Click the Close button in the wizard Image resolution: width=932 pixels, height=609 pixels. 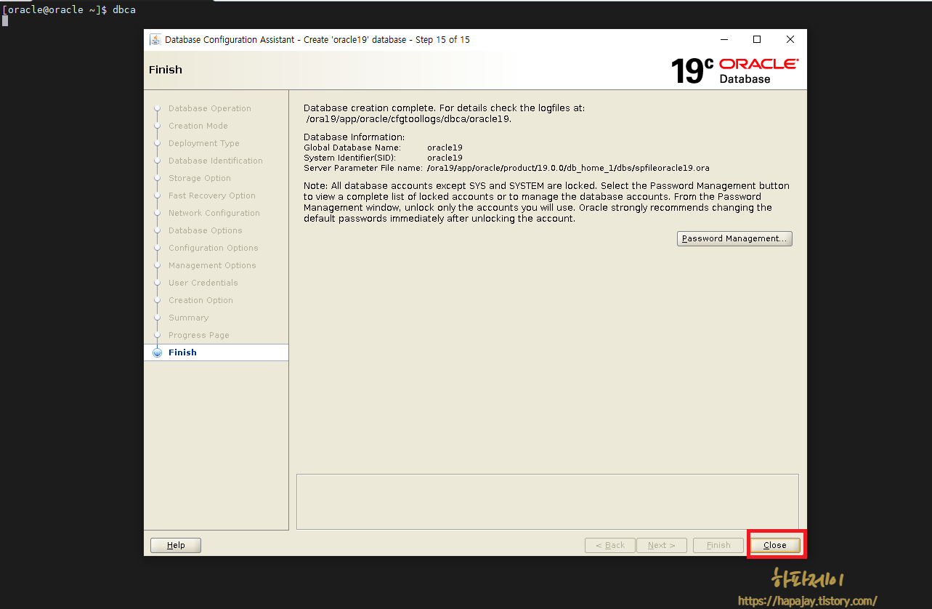click(x=775, y=545)
